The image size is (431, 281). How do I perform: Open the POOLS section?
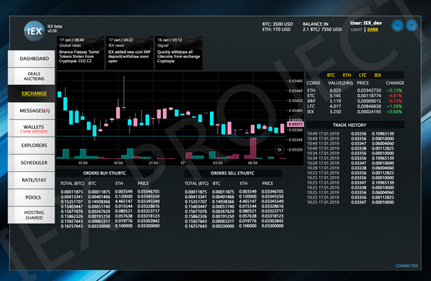click(x=31, y=197)
